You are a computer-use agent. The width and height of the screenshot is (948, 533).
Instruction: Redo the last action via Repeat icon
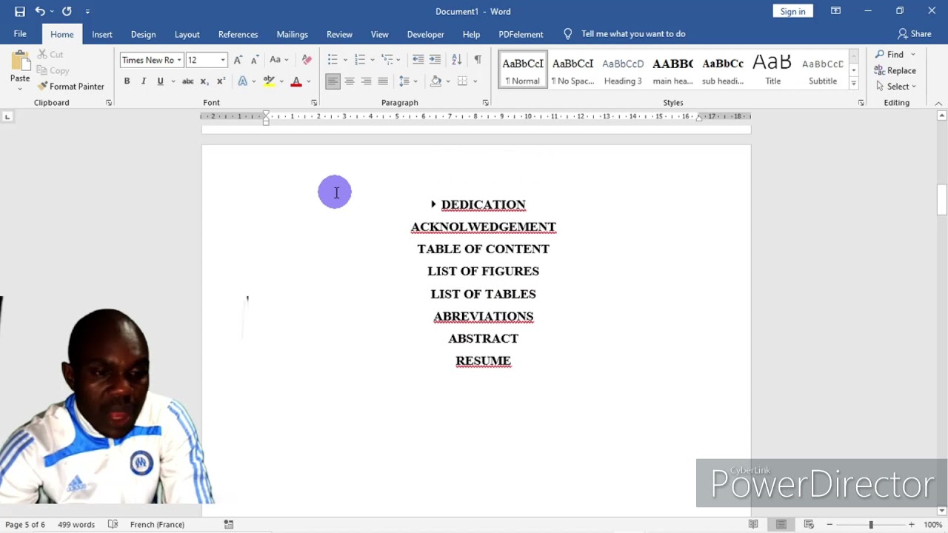tap(67, 11)
